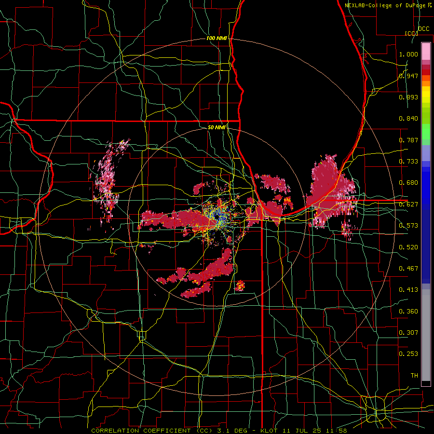Click the KLOT station identifier in caption
This screenshot has height=434, width=434.
269,431
